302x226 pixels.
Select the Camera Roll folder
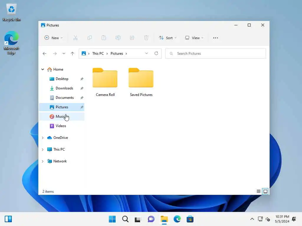(x=105, y=82)
